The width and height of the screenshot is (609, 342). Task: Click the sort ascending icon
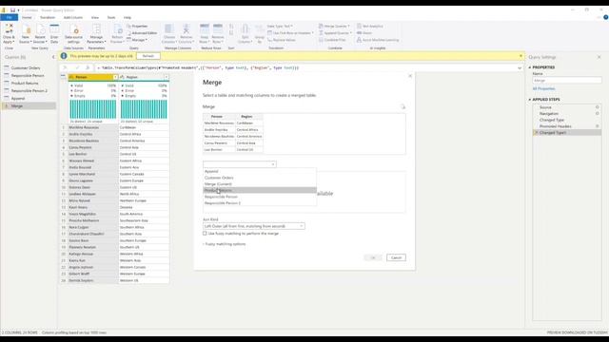231,27
